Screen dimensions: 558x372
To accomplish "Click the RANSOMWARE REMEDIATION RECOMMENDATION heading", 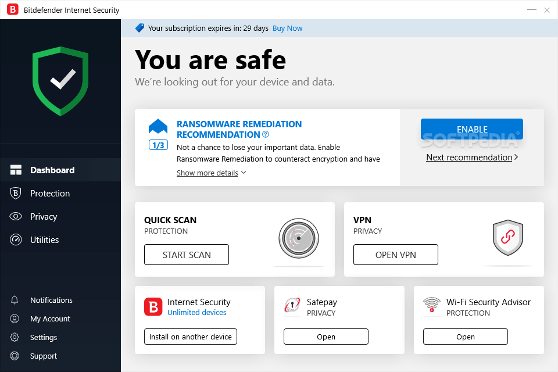I will [x=239, y=129].
